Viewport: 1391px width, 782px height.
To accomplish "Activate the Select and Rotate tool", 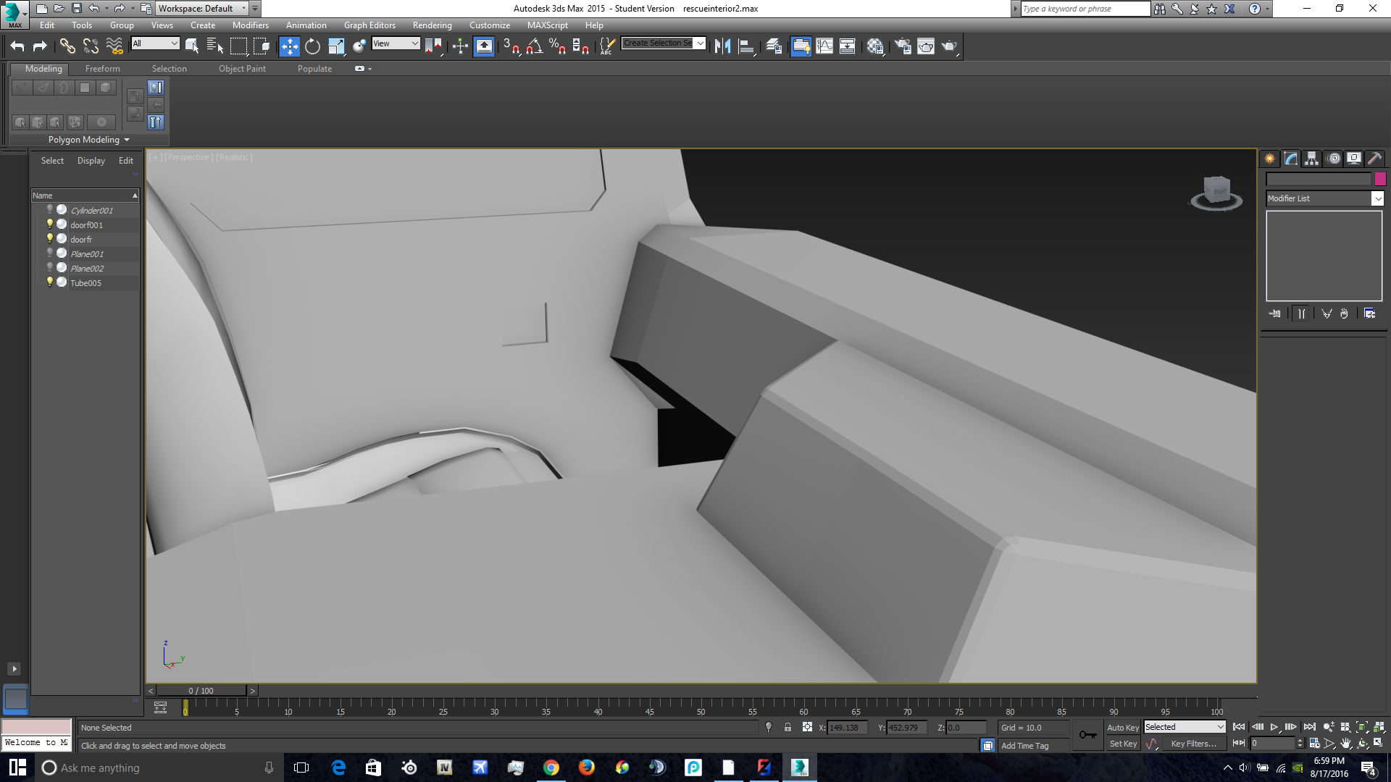I will pos(312,46).
